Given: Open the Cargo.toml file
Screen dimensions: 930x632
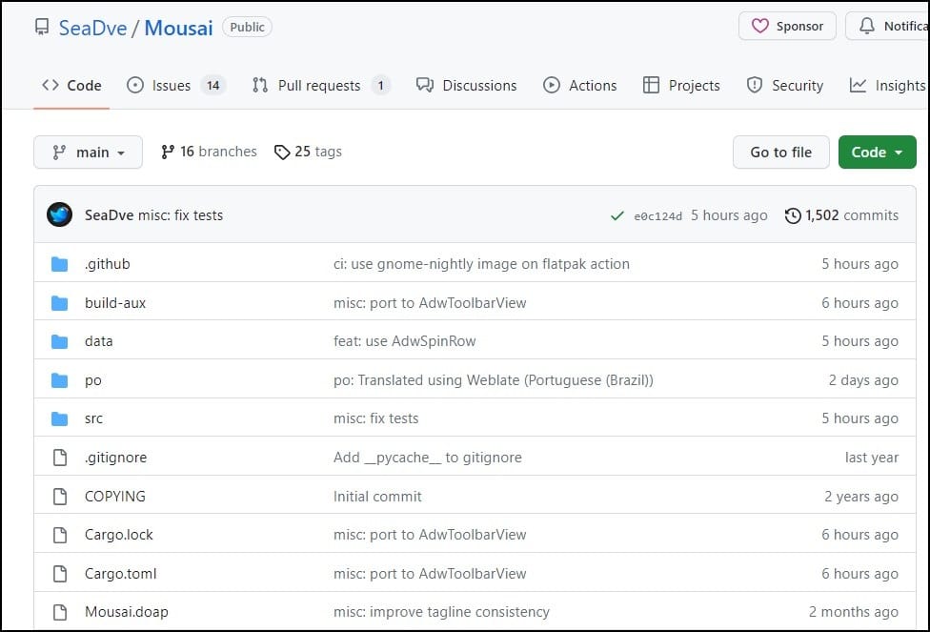Looking at the screenshot, I should (120, 573).
